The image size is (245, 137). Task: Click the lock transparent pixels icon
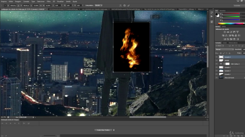(221, 53)
